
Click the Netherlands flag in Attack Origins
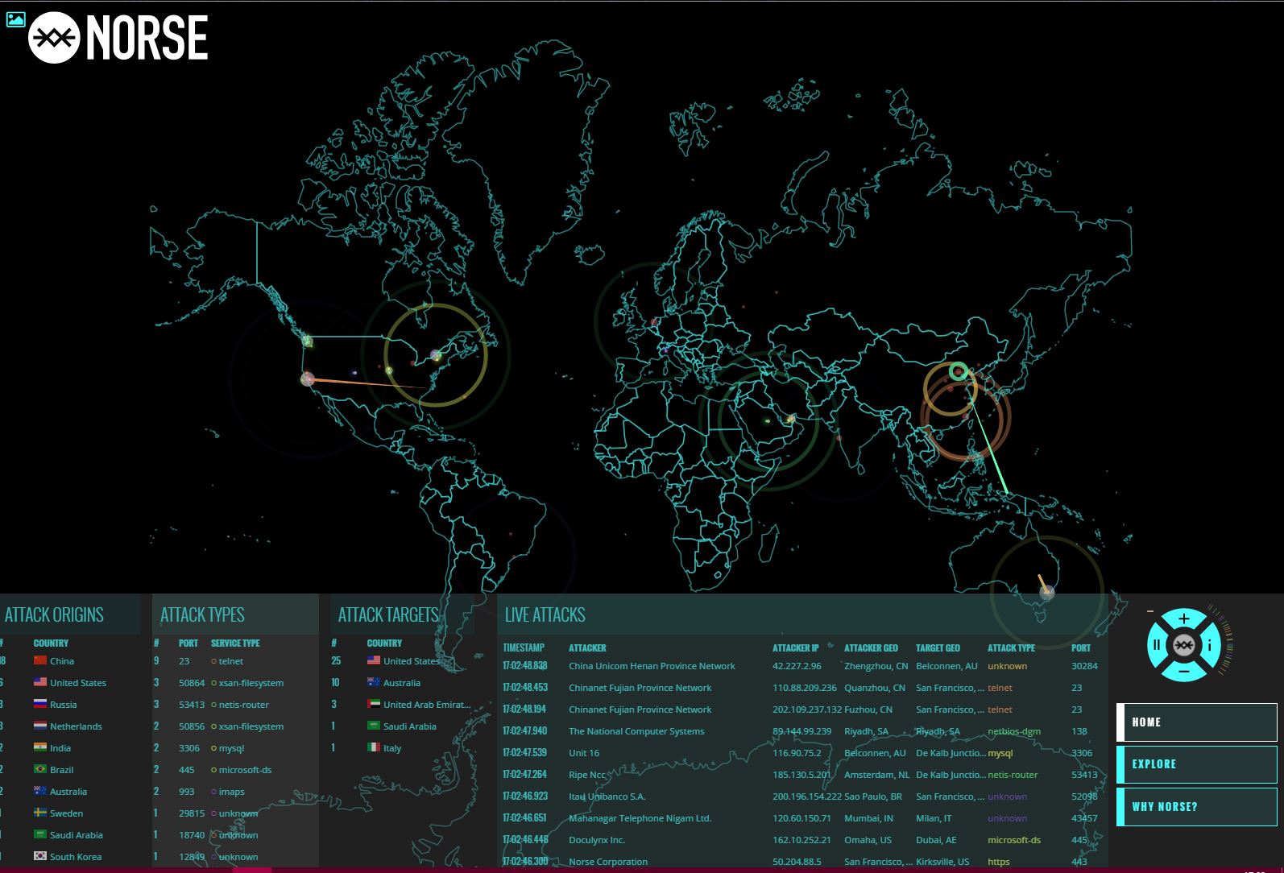pyautogui.click(x=40, y=726)
